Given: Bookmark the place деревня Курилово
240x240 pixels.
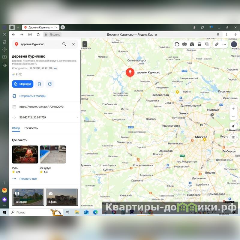Looking at the screenshot, I should 39,84.
